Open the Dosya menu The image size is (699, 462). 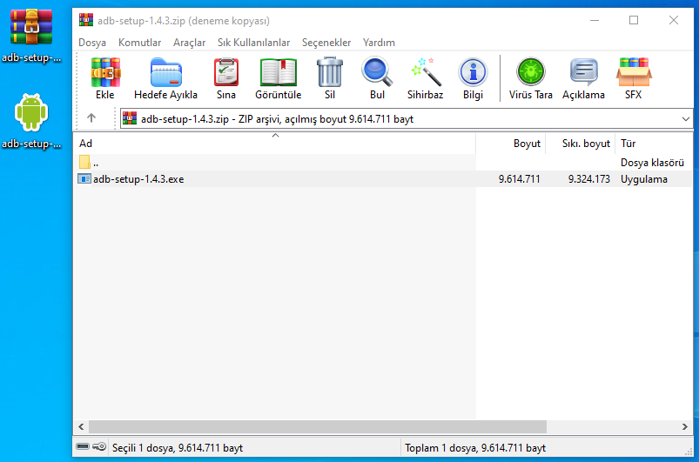[92, 43]
